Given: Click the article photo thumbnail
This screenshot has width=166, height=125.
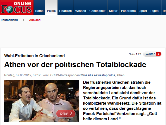Looking at the screenshot, I should point(42,101).
